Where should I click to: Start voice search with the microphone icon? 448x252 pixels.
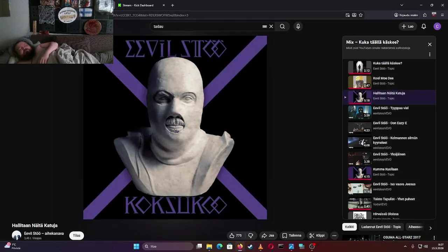298,26
